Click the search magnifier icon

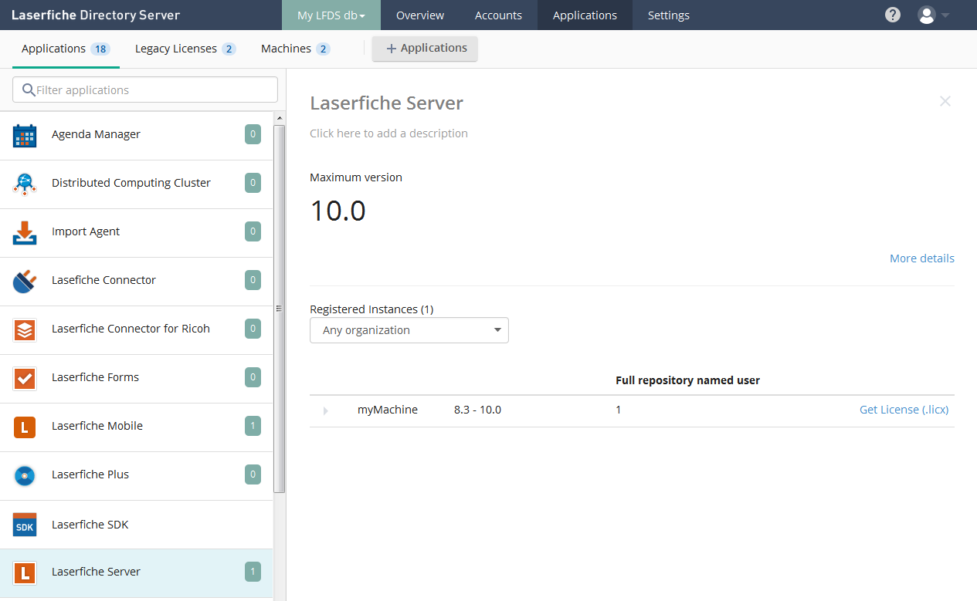tap(29, 89)
